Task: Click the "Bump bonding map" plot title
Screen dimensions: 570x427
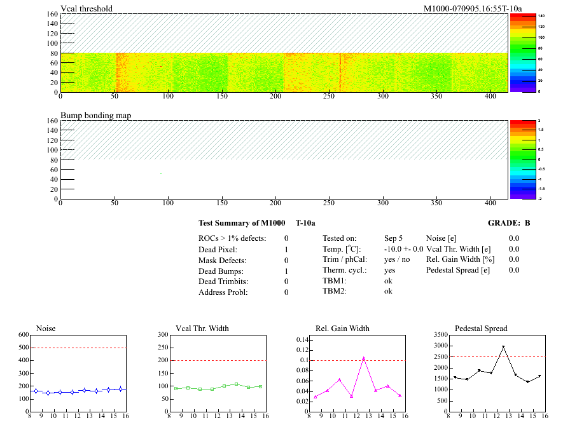Action: coord(92,115)
